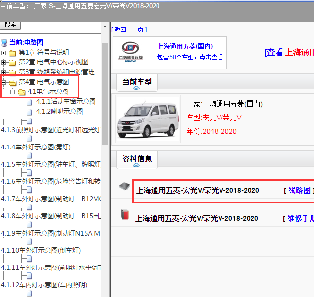
Task: Click document icon above 4.1.4车外灯示意图(雾灯)
Action: click(x=30, y=138)
